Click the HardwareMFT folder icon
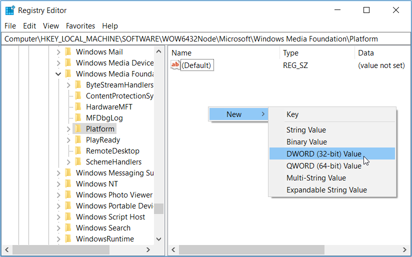The width and height of the screenshot is (412, 257). 78,107
